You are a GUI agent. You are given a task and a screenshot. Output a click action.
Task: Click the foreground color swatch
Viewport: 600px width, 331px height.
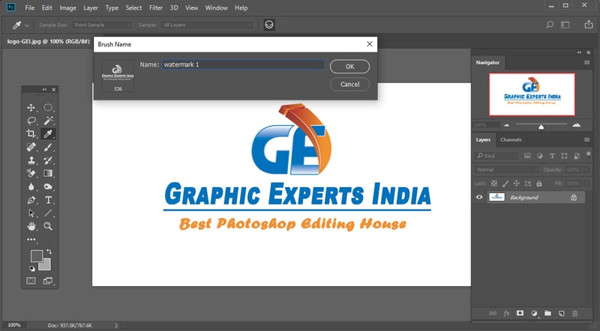[x=35, y=255]
